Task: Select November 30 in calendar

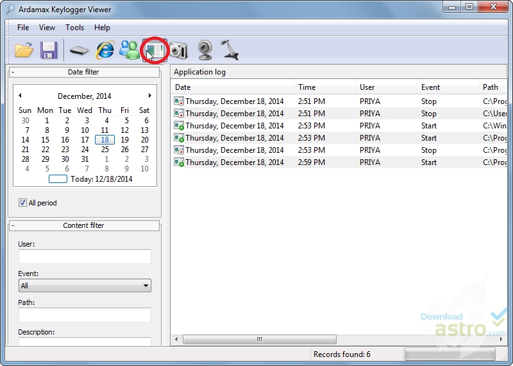Action: [25, 121]
